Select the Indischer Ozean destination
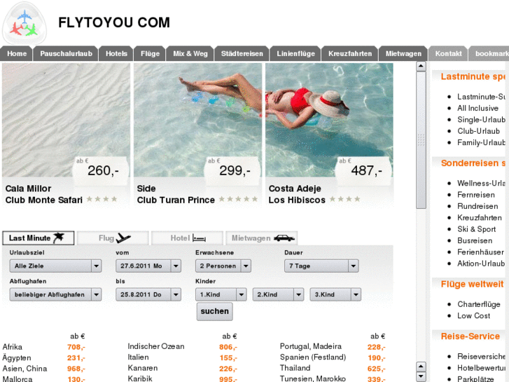509x382 pixels. [x=156, y=346]
